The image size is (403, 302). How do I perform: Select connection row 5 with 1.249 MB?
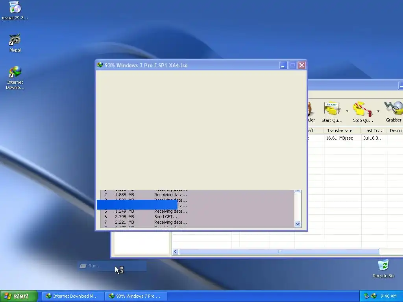click(197, 211)
